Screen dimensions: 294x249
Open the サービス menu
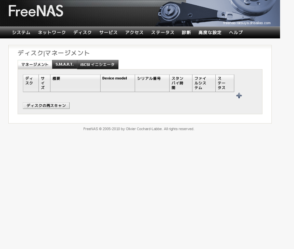click(109, 32)
